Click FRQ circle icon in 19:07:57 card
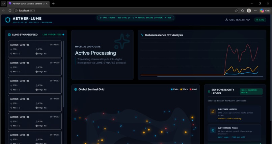The height and width of the screenshot is (144, 272). click(x=36, y=90)
